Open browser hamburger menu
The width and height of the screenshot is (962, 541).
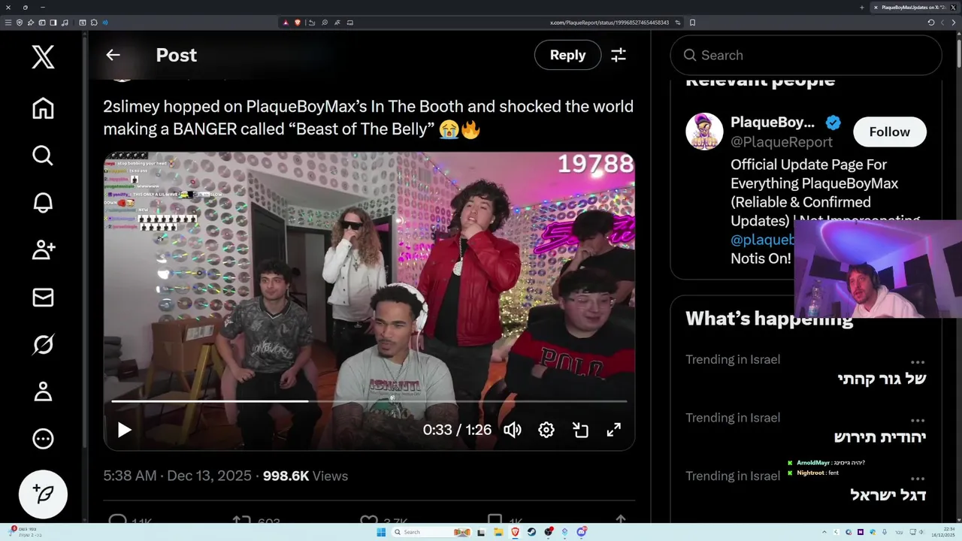(x=8, y=23)
